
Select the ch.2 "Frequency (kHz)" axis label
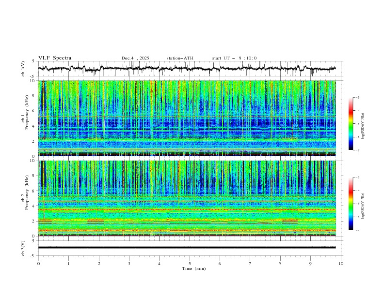[x=27, y=192]
